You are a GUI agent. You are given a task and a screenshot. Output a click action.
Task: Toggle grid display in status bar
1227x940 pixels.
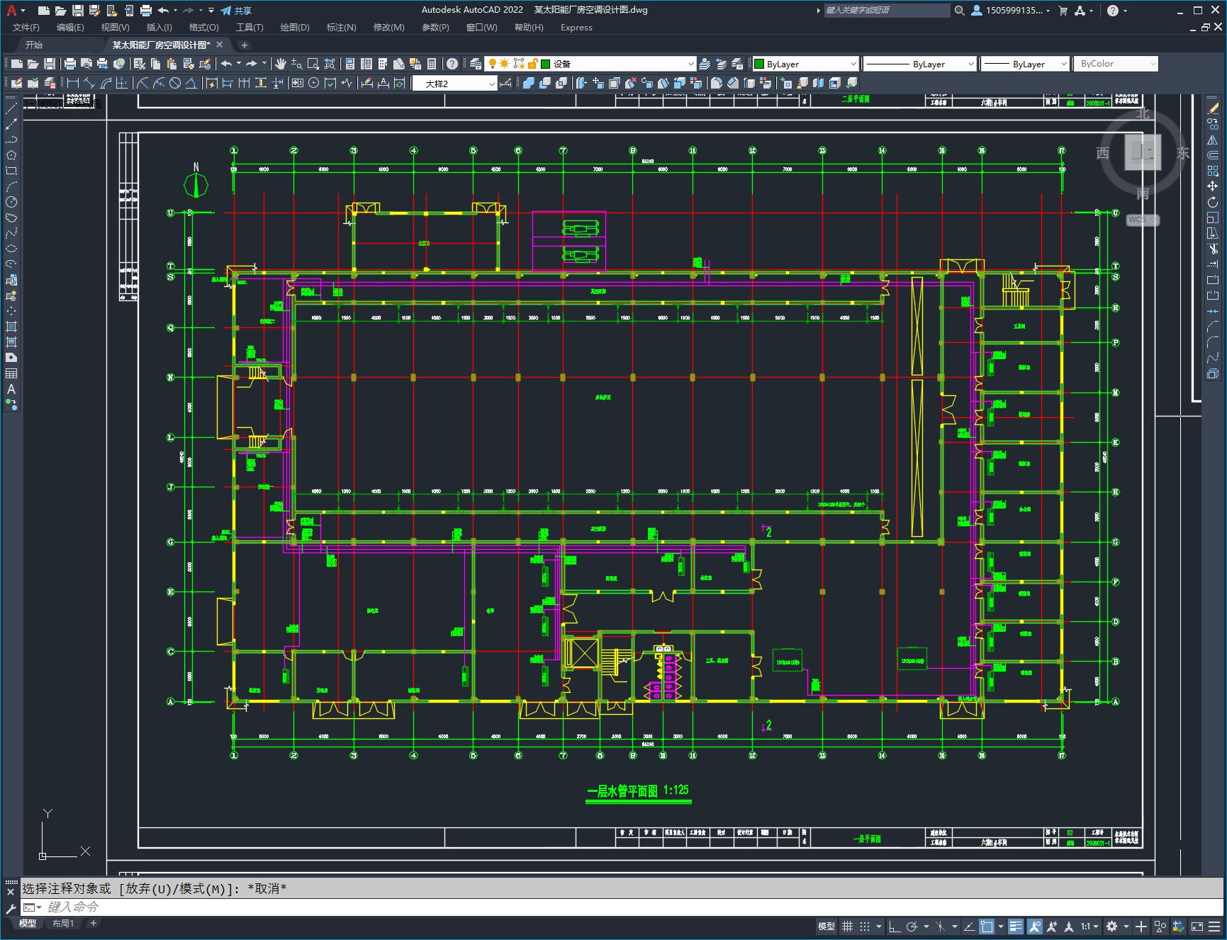[847, 927]
